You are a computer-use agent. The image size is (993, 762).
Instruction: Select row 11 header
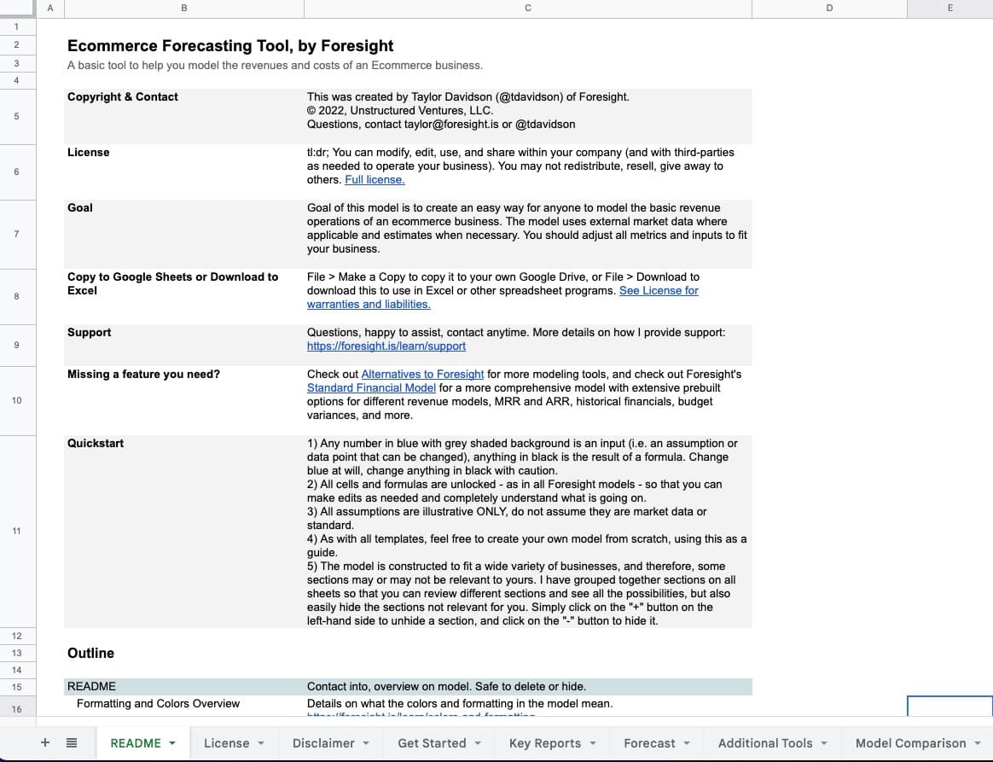(16, 532)
